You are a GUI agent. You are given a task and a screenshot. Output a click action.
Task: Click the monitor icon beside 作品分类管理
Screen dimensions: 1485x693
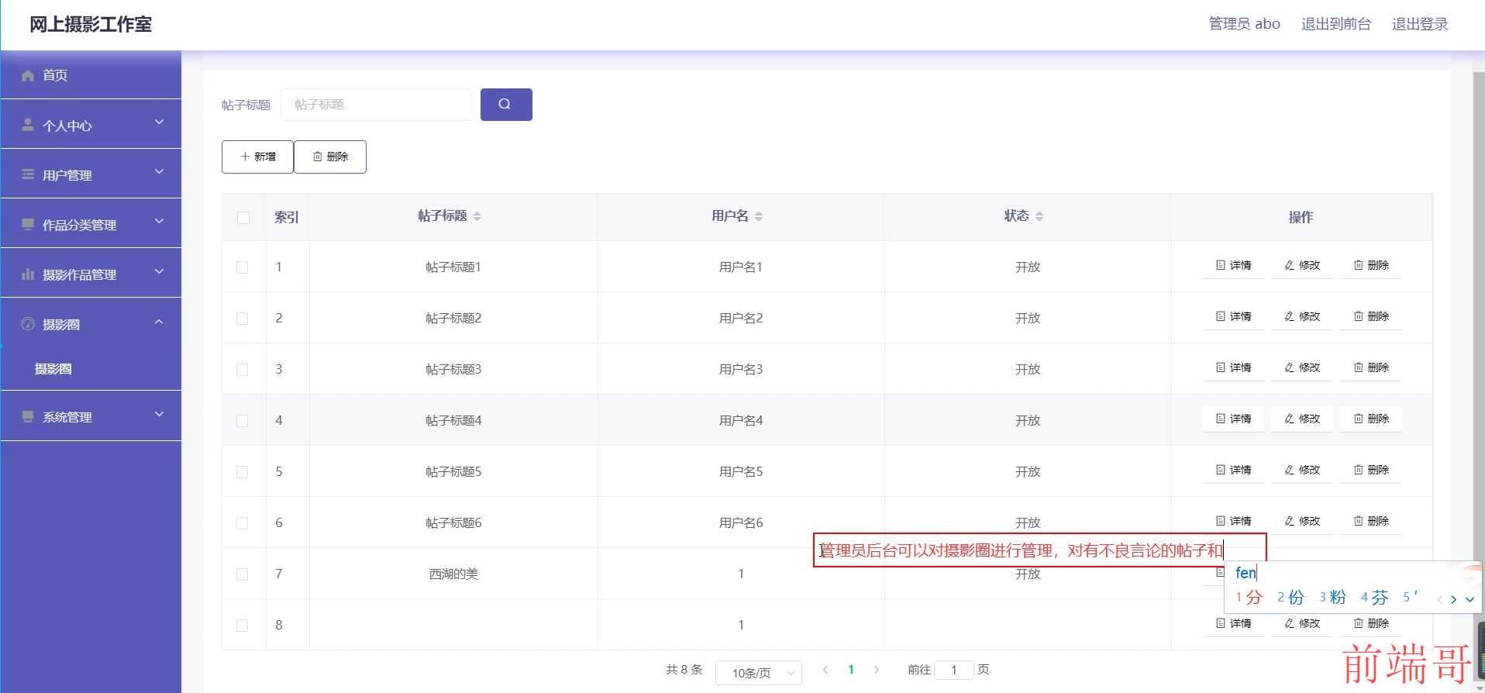pyautogui.click(x=28, y=224)
